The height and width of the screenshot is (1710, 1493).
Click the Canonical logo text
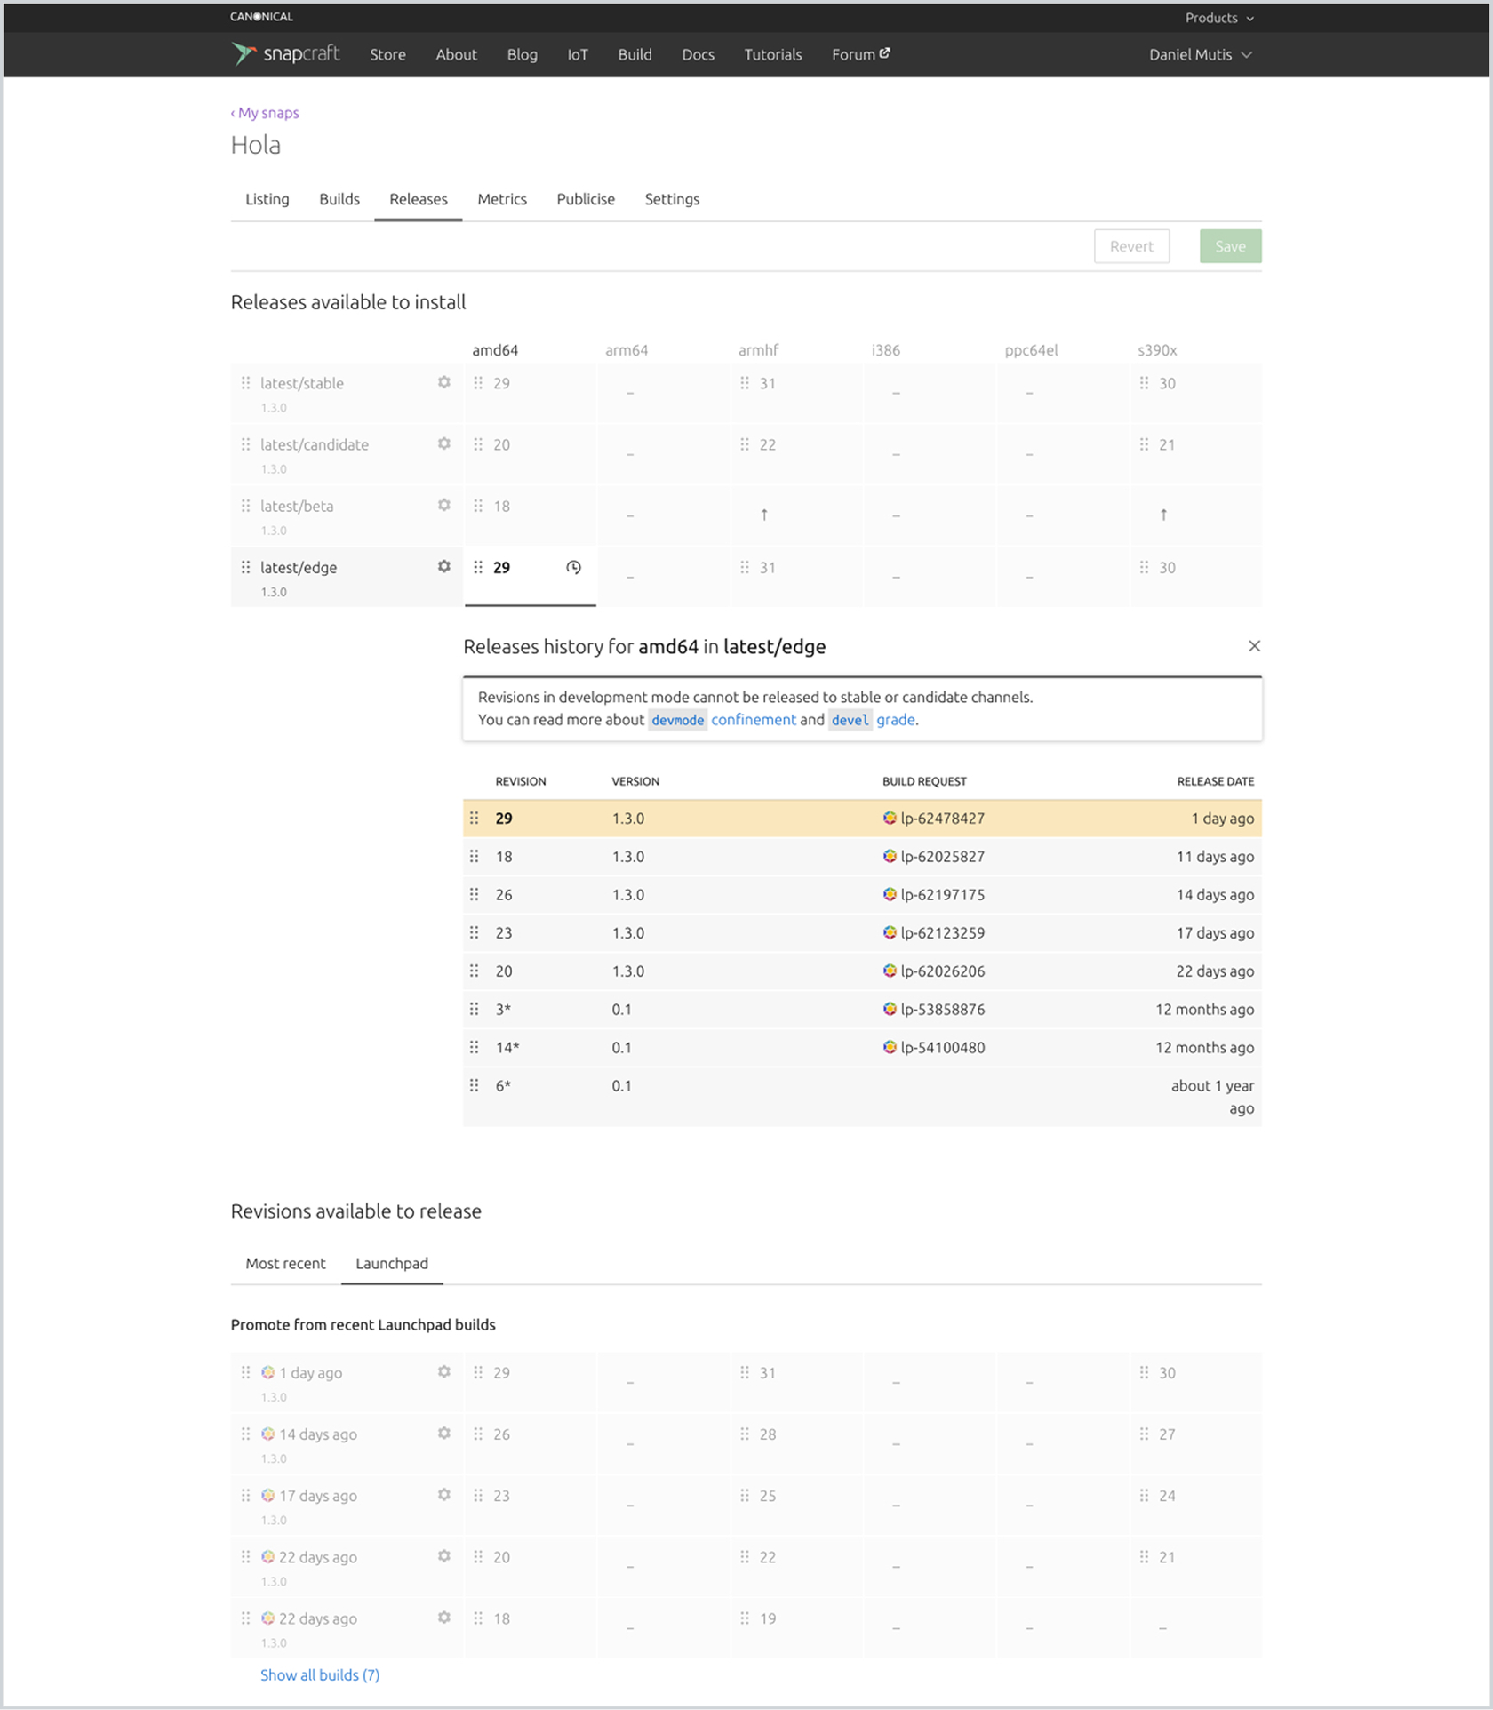coord(261,17)
